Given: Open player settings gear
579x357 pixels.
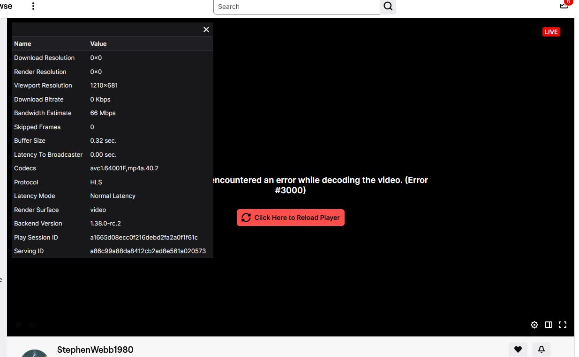Looking at the screenshot, I should [x=534, y=325].
